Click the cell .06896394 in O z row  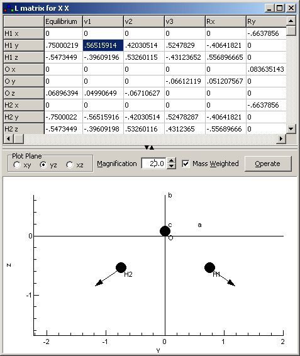[x=64, y=93]
